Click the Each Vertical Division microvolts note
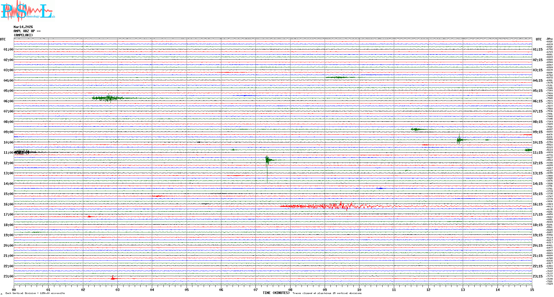Image resolution: width=554 pixels, height=297 pixels. coord(35,293)
